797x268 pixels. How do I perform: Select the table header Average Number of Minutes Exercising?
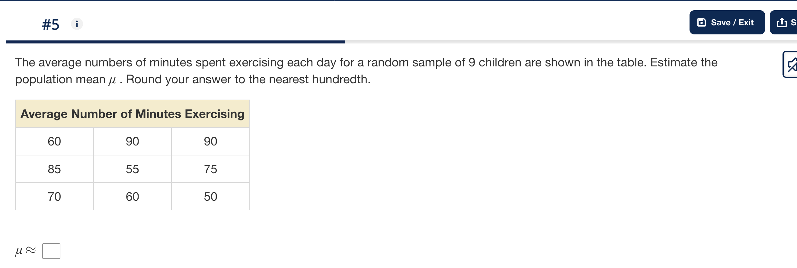(x=133, y=114)
